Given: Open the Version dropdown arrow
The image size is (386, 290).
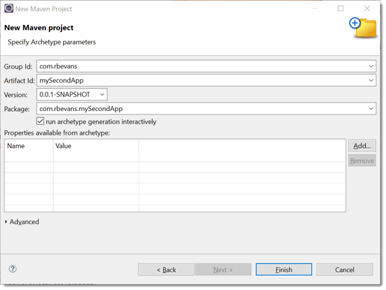Looking at the screenshot, I should 102,94.
